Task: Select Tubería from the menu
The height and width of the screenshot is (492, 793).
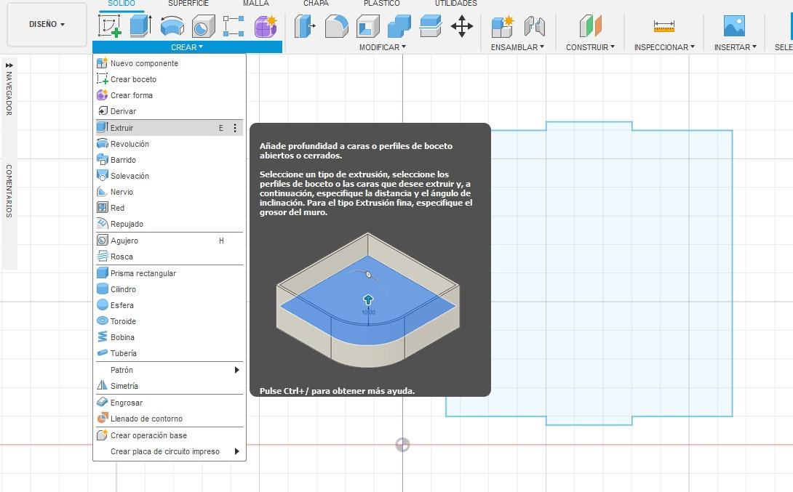Action: pyautogui.click(x=170, y=353)
